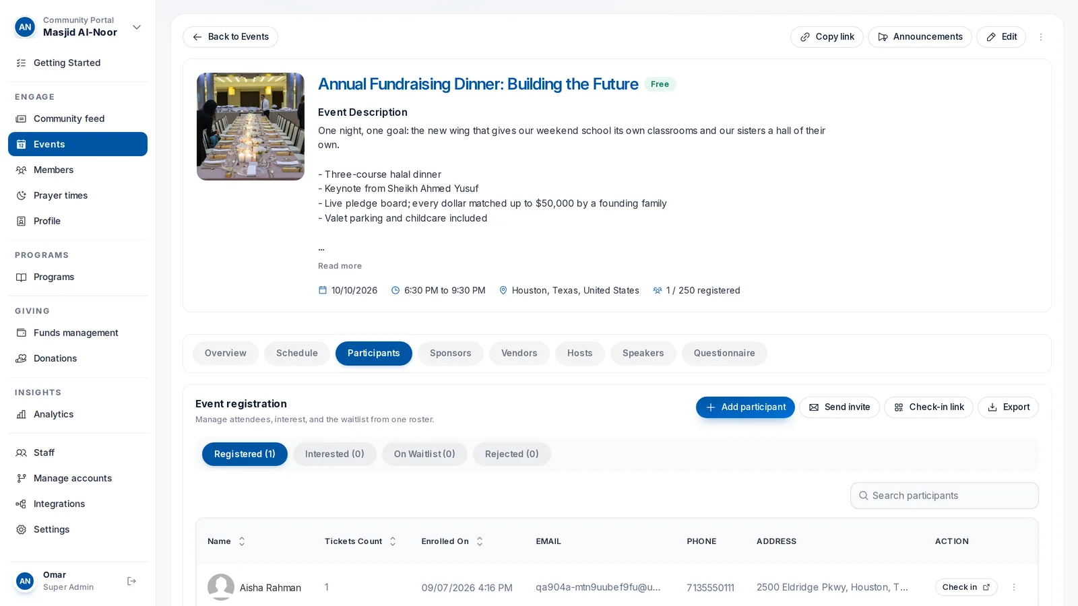Copy the event link
This screenshot has width=1078, height=606.
(x=827, y=37)
